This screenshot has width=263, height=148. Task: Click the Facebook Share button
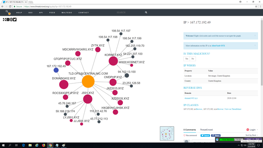[x=216, y=135]
